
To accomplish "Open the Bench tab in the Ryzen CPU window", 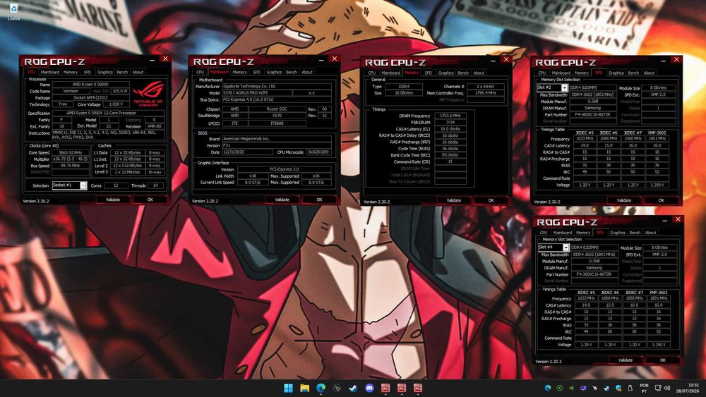I will 122,72.
